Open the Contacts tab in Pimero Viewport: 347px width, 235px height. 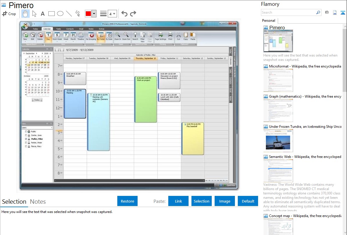(x=70, y=29)
